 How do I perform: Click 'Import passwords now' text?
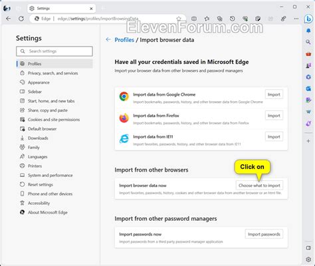[140, 234]
